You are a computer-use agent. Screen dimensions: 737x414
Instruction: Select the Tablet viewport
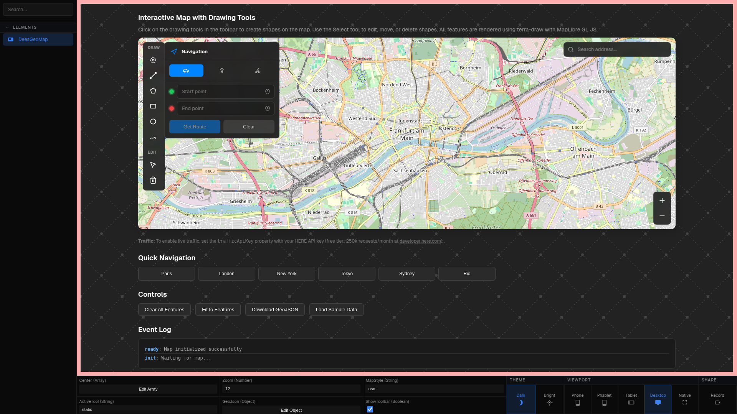tap(631, 399)
